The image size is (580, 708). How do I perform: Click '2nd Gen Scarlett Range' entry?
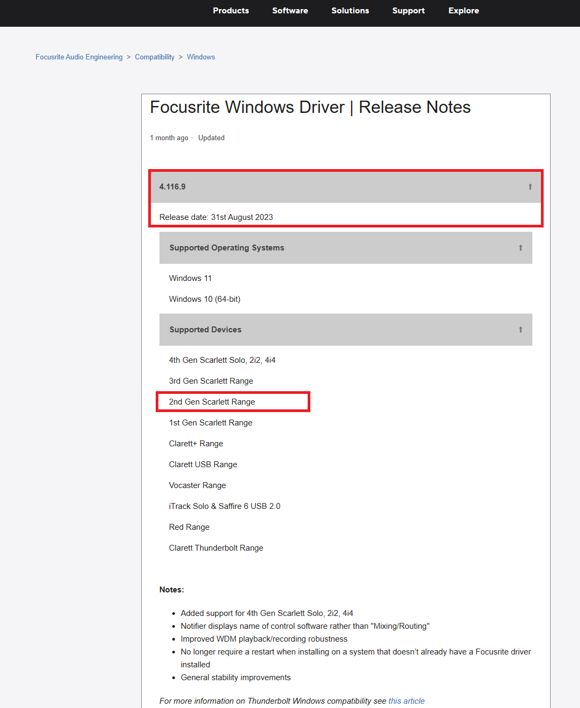(x=212, y=402)
